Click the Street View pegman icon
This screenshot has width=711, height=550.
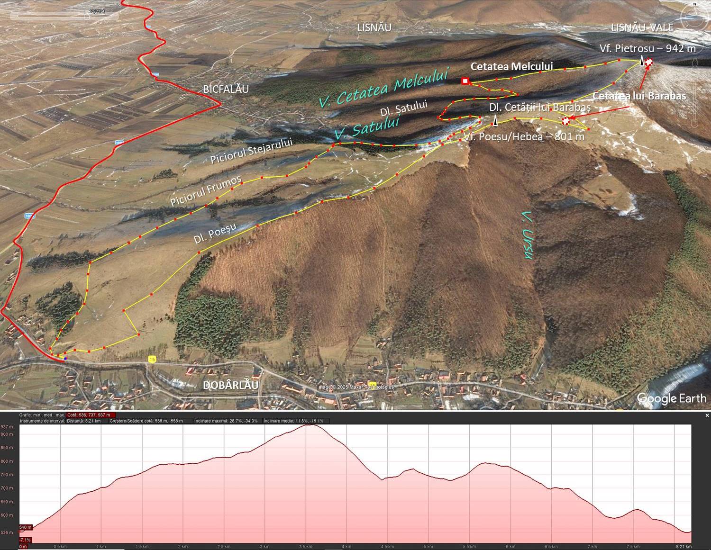695,63
